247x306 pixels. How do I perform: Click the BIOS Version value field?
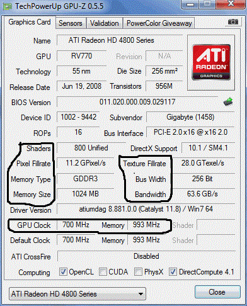(137, 102)
